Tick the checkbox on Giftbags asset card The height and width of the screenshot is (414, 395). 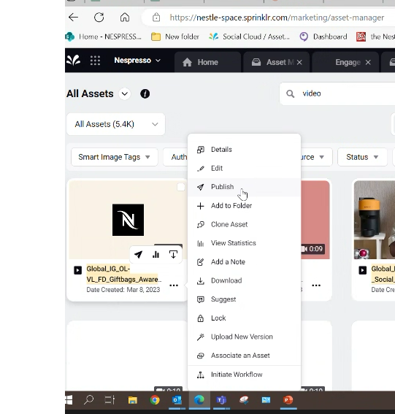tap(181, 187)
